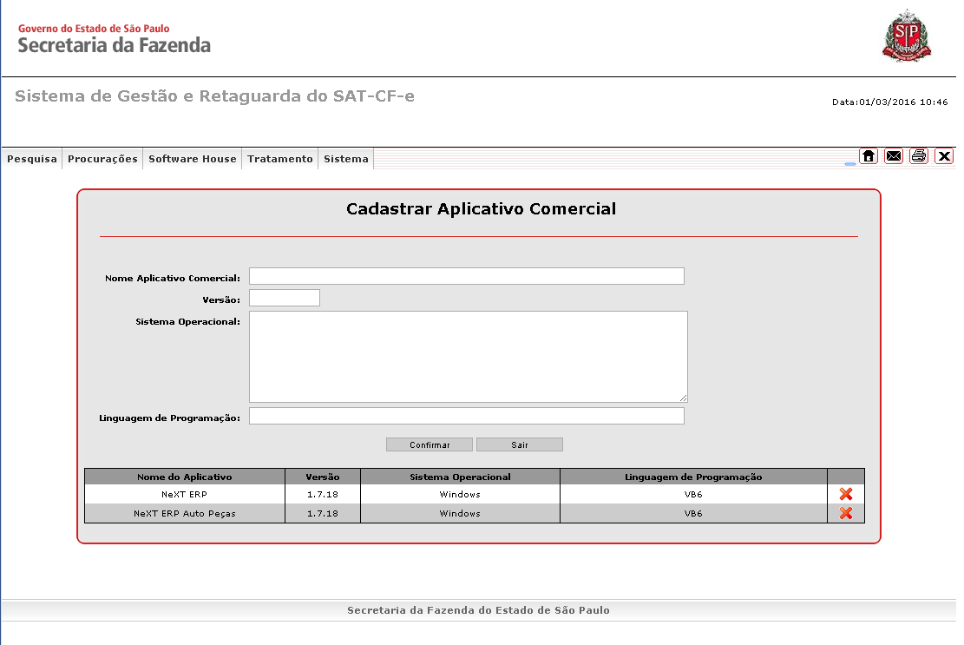The width and height of the screenshot is (964, 645).
Task: Click inside the Sistema Operacional text area
Action: (466, 356)
